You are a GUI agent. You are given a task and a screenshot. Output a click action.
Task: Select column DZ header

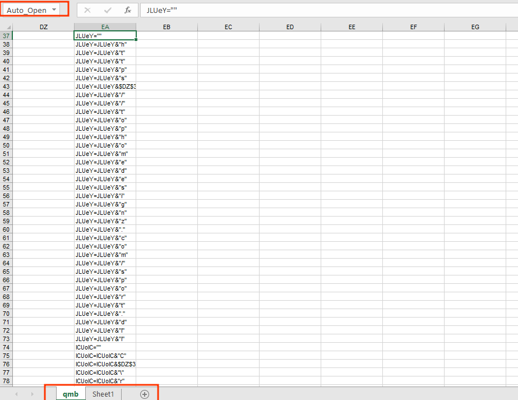point(43,27)
